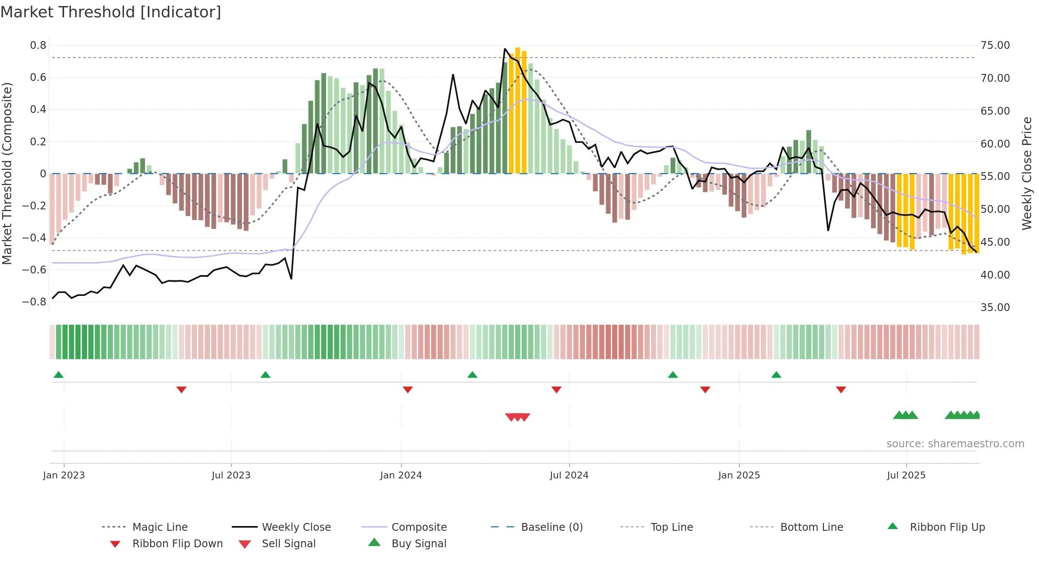Click the Ribbon Flip Up marker near Jan 2023
Screen dimensions: 1039x584
(x=58, y=375)
